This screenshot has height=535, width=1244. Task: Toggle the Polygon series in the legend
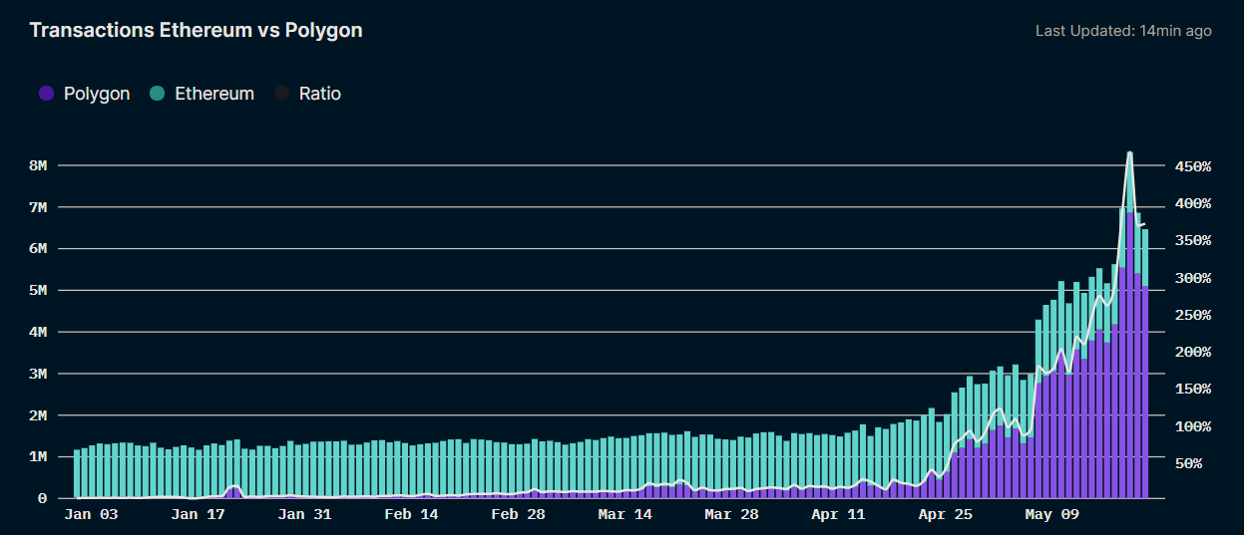[84, 94]
